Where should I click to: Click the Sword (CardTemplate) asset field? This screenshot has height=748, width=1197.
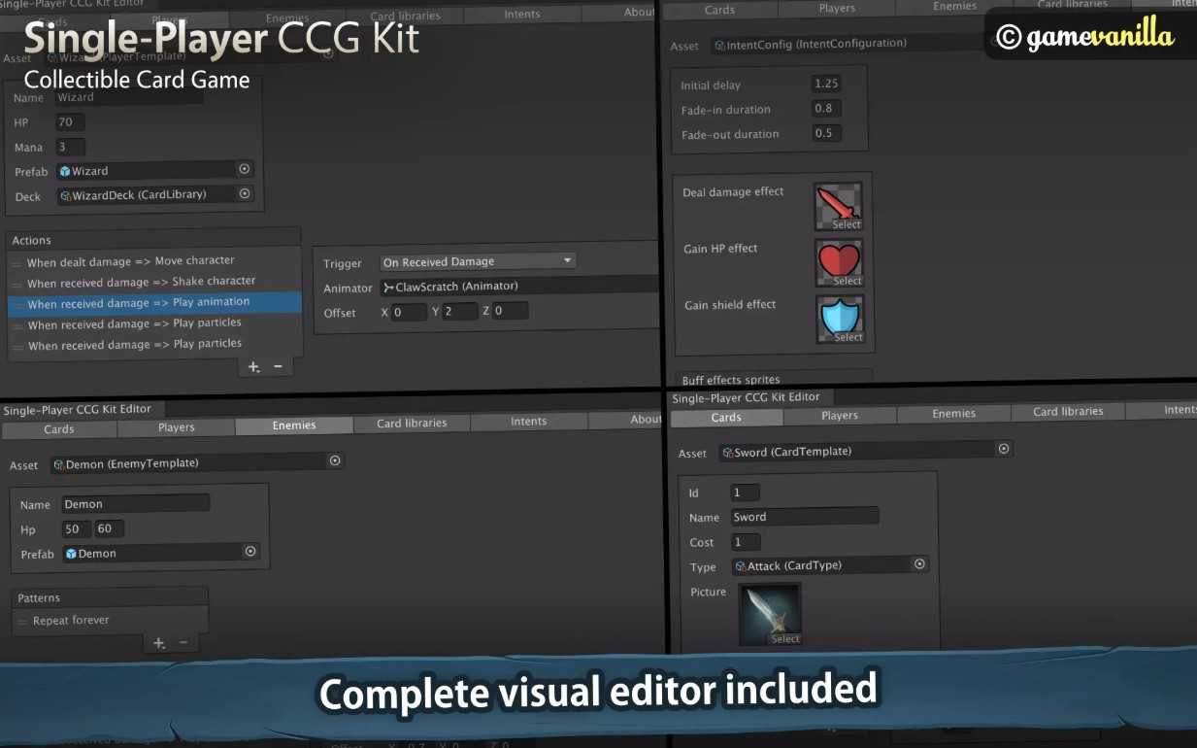[x=866, y=451]
